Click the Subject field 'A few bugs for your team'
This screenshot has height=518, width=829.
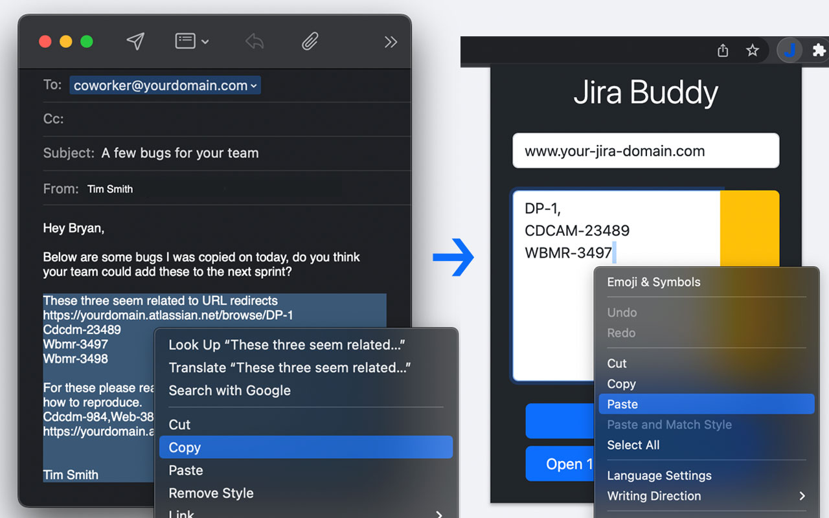pyautogui.click(x=180, y=153)
